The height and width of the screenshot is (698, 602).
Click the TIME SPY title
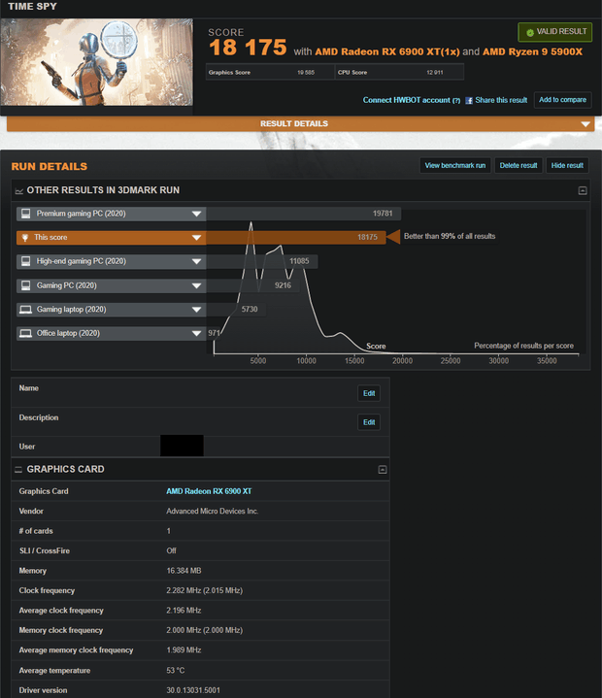coord(32,6)
